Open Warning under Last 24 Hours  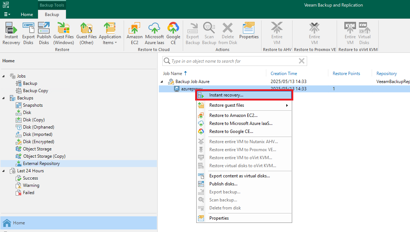[x=31, y=185]
